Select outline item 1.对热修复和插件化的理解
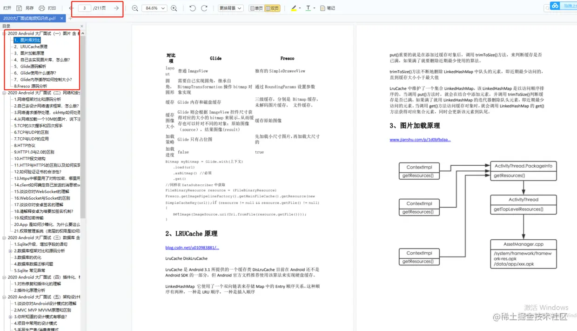The image size is (577, 331). click(37, 284)
